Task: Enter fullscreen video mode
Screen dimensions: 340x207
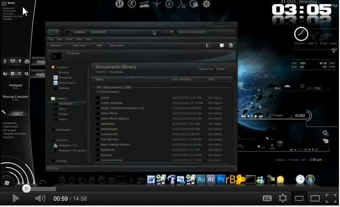Action: point(330,199)
